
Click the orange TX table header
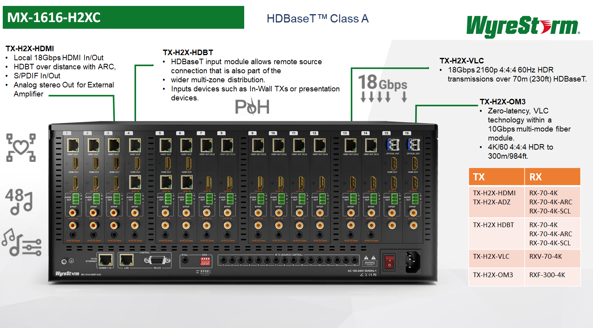(496, 177)
